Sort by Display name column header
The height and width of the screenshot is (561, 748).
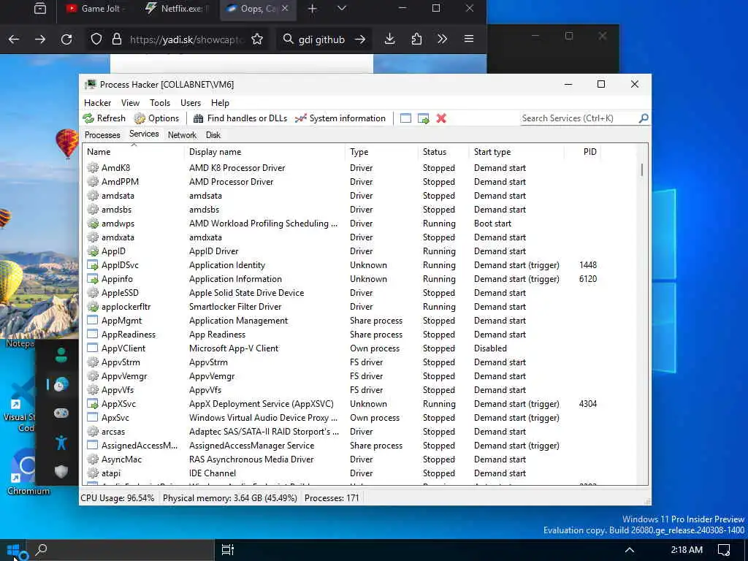264,152
